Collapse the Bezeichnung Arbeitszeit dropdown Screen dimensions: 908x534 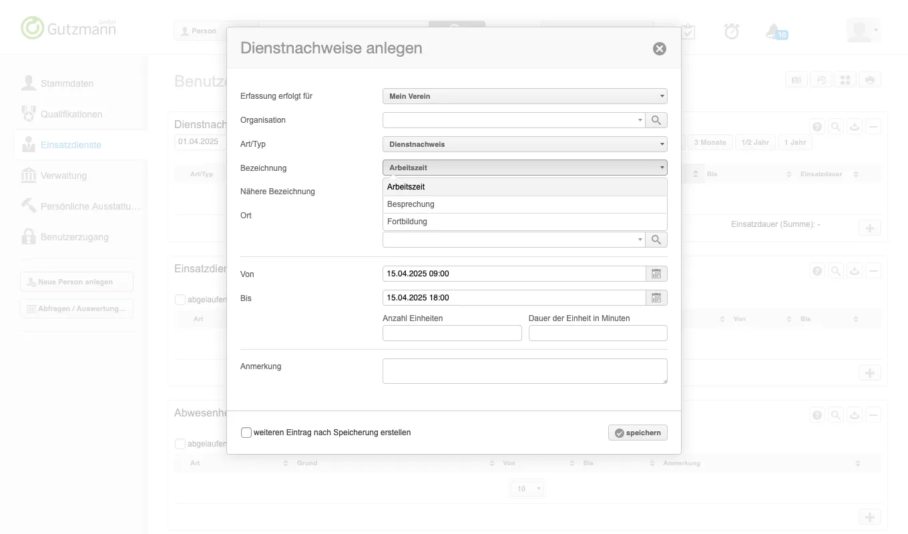coord(525,168)
